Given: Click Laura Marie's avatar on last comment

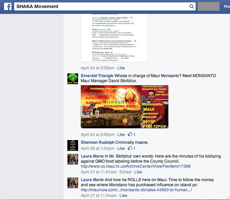Looking at the screenshot, I should coord(73,182).
